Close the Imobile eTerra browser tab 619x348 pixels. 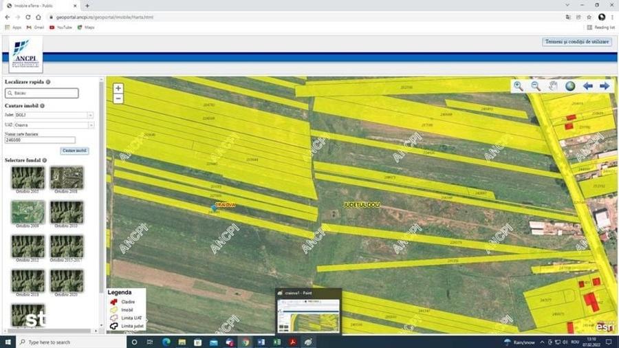(76, 6)
